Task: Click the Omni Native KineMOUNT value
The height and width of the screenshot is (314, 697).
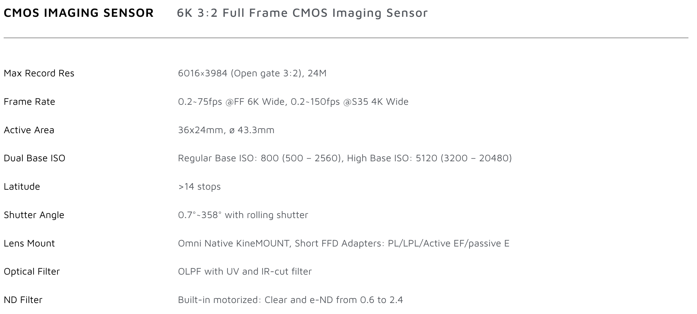Action: (343, 243)
